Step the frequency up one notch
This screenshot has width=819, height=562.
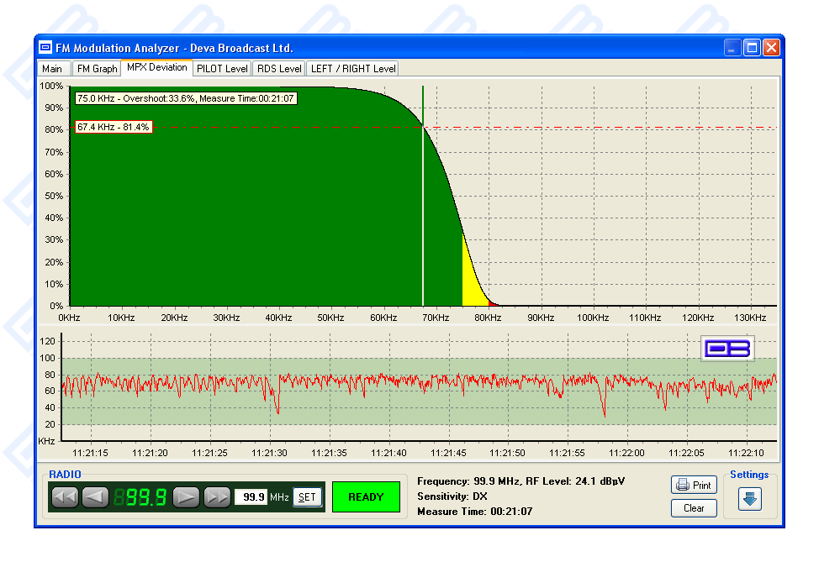click(186, 497)
